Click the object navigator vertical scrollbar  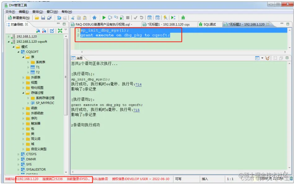pos(66,77)
